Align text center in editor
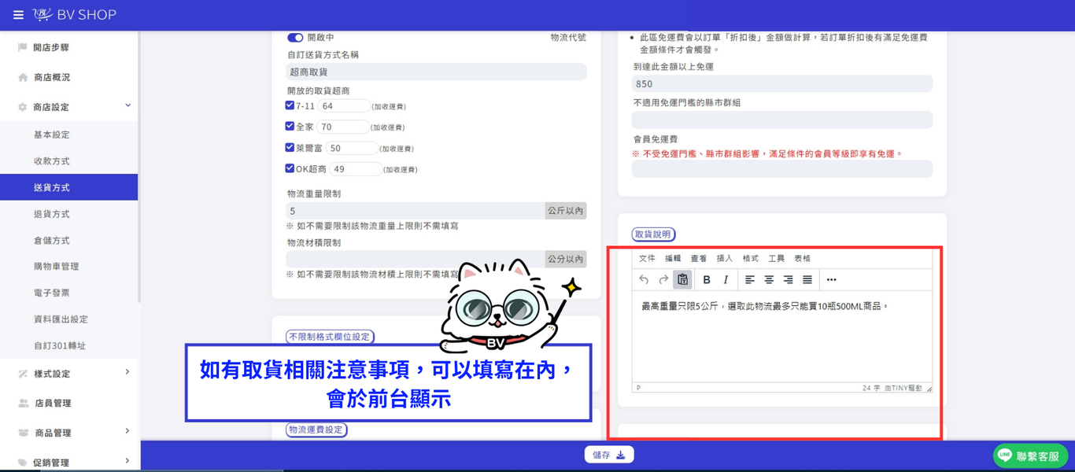Image resolution: width=1075 pixels, height=472 pixels. coord(769,279)
